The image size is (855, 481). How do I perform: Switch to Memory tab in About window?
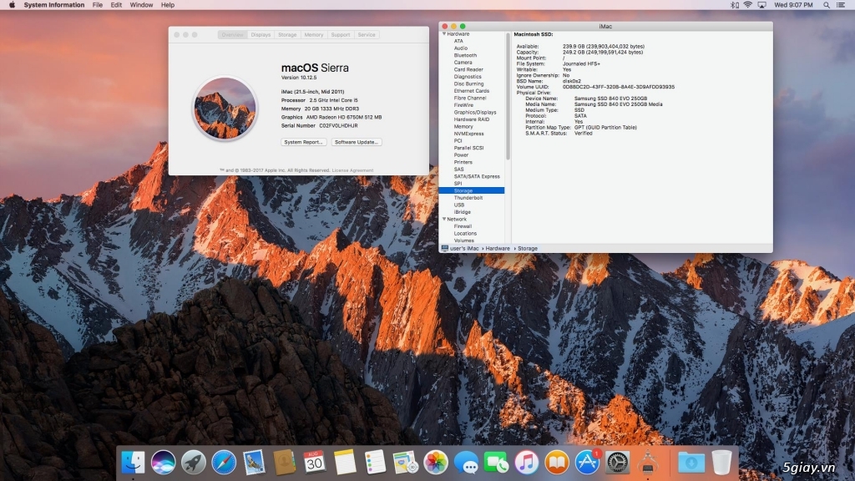tap(314, 34)
